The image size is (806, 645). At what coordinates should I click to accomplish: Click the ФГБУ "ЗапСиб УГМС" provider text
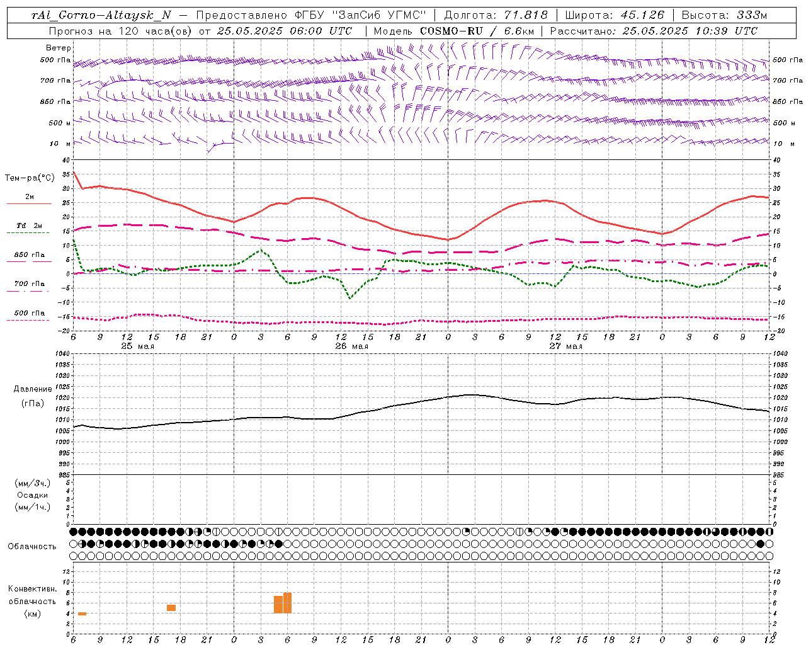tap(361, 15)
